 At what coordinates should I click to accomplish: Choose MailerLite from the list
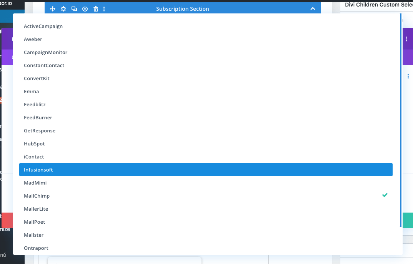[206, 209]
